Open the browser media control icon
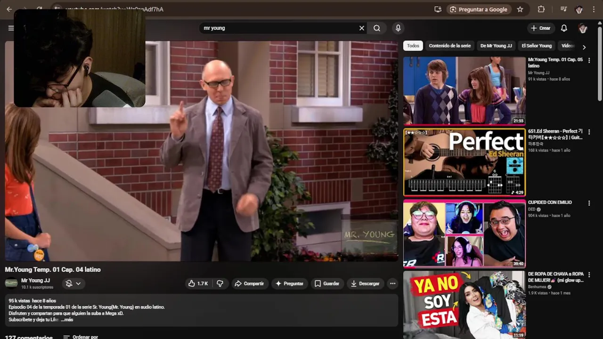Screen dimensions: 603x339 (564, 9)
